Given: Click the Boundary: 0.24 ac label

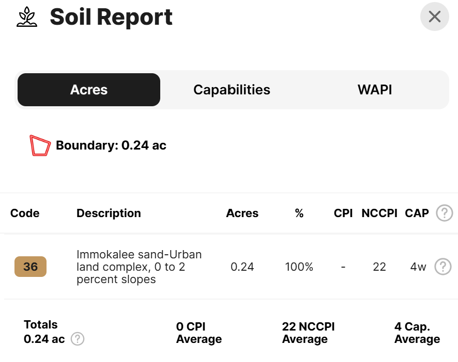Looking at the screenshot, I should point(111,145).
